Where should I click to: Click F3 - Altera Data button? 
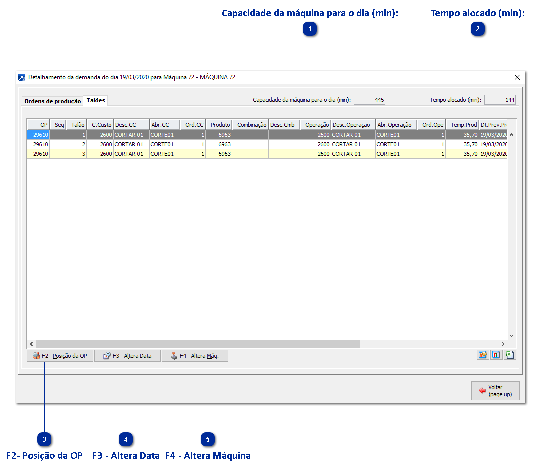(x=127, y=356)
